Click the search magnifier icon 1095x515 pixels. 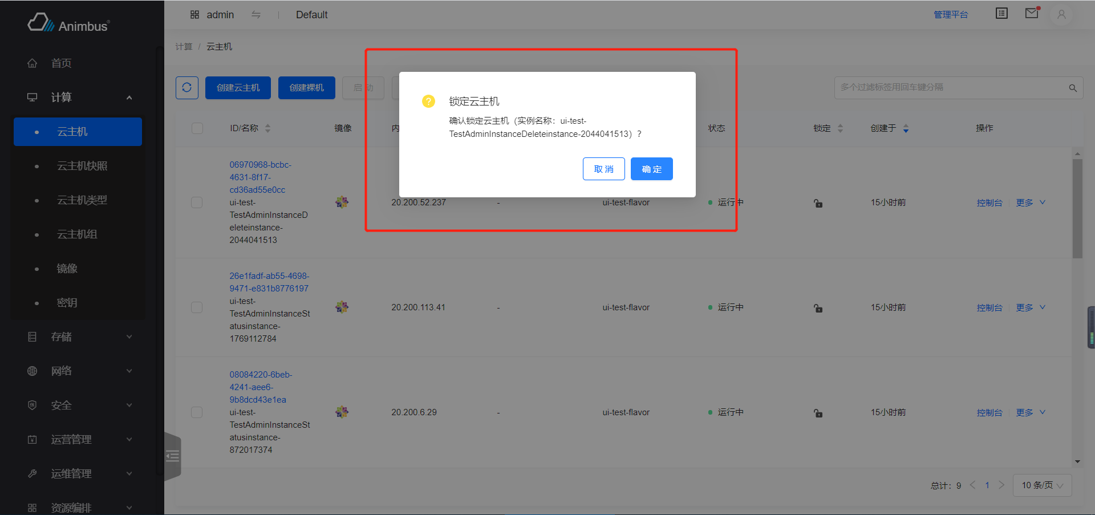(x=1073, y=88)
